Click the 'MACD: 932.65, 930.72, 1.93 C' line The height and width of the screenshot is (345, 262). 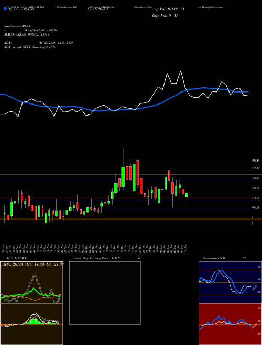pos(27,34)
